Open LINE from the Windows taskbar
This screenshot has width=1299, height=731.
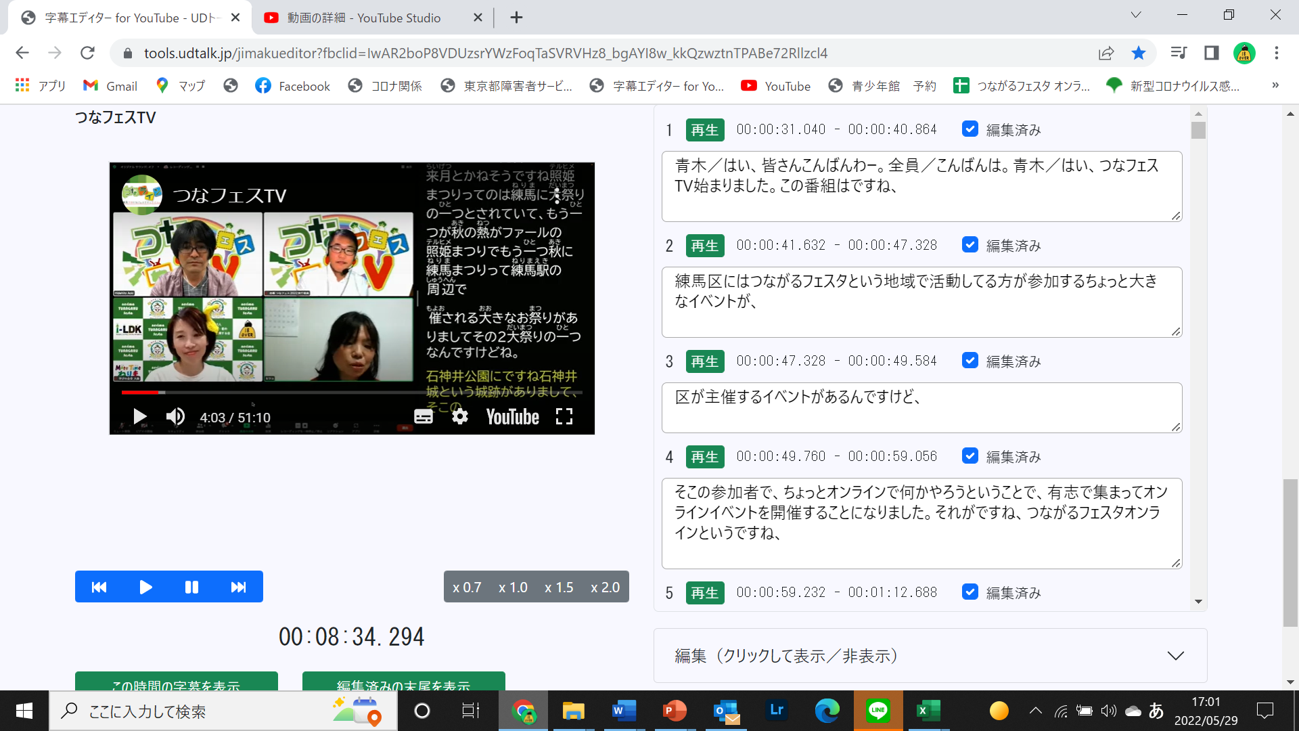click(x=878, y=711)
